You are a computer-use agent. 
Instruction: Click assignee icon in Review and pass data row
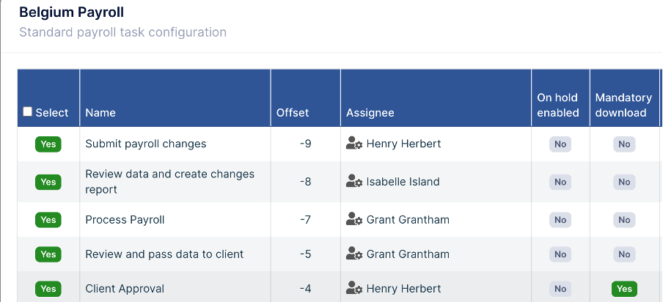pos(354,254)
